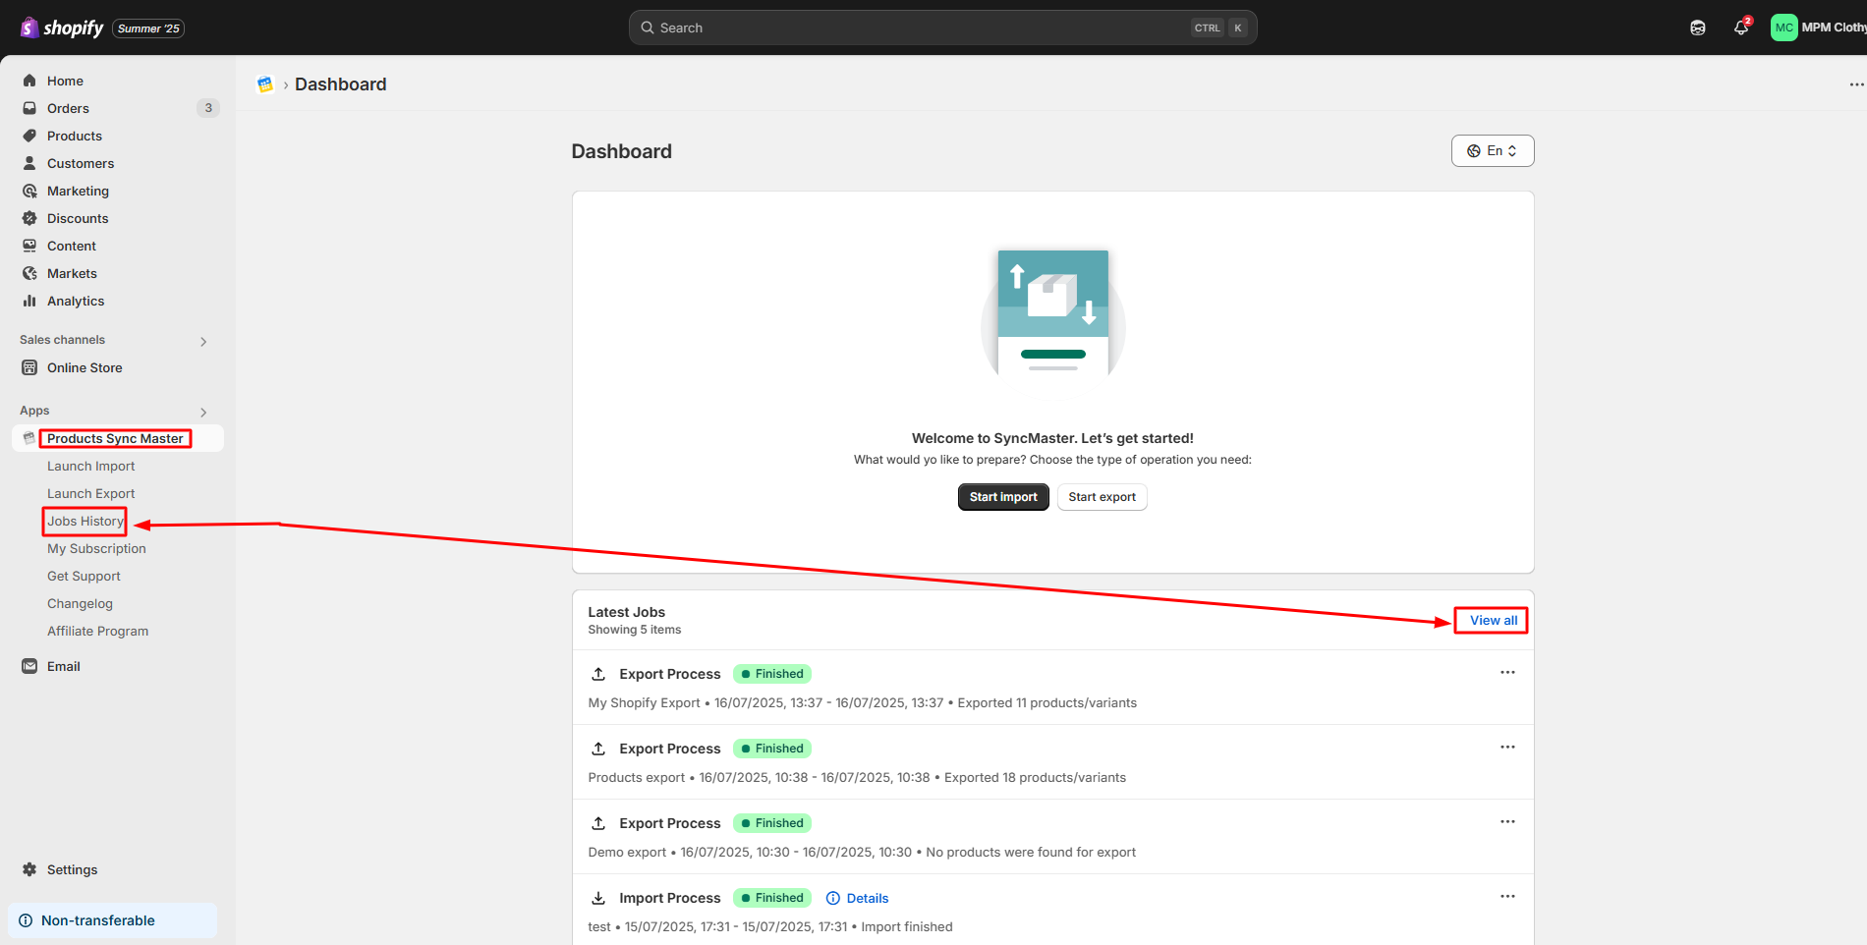The image size is (1867, 945).
Task: Click the info icon next to Non-transferable
Action: (26, 920)
